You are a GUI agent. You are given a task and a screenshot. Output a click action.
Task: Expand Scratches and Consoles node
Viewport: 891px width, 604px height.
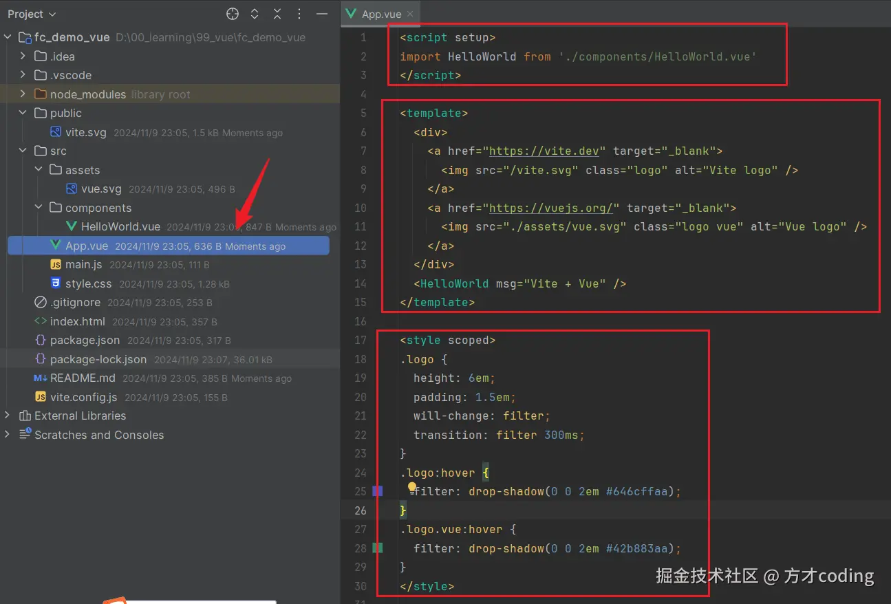tap(8, 435)
